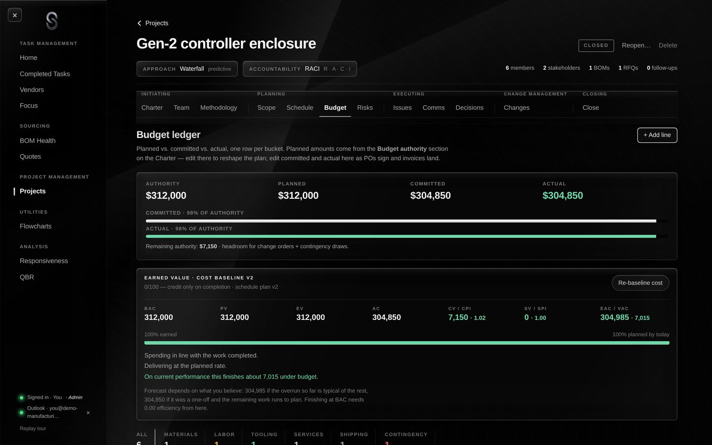Go to Vendors section

pyautogui.click(x=32, y=89)
